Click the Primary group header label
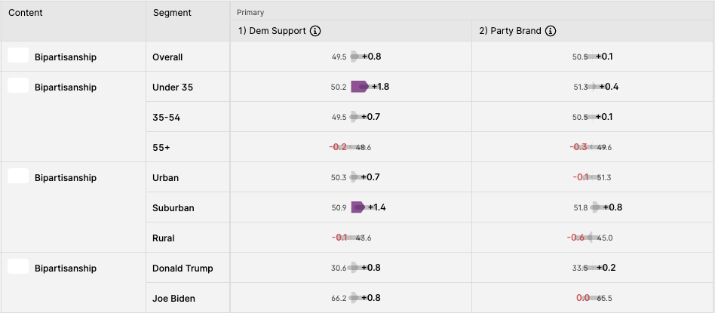The height and width of the screenshot is (313, 715). click(x=250, y=12)
